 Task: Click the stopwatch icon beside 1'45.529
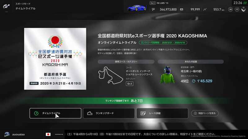pos(193,81)
